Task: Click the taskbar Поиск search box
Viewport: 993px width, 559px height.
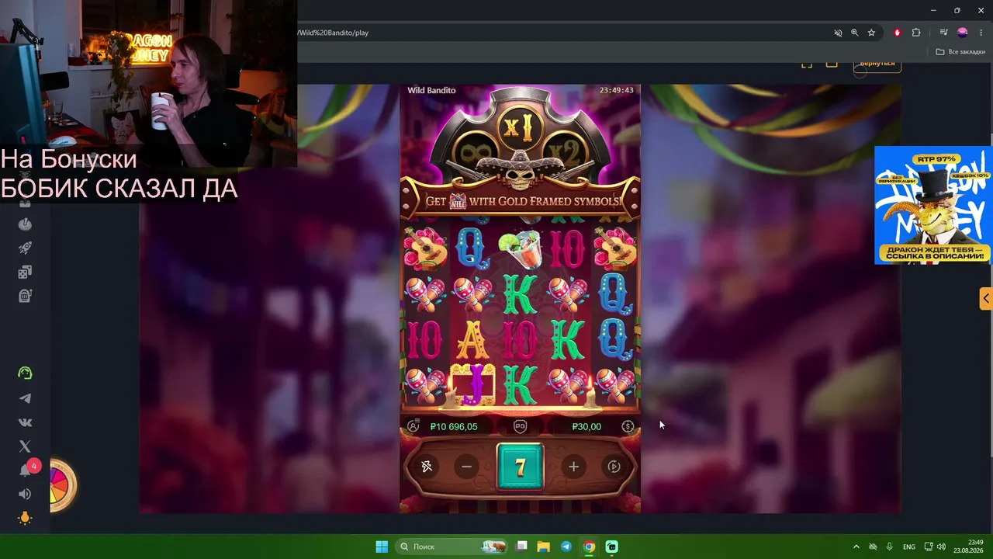Action: click(452, 547)
